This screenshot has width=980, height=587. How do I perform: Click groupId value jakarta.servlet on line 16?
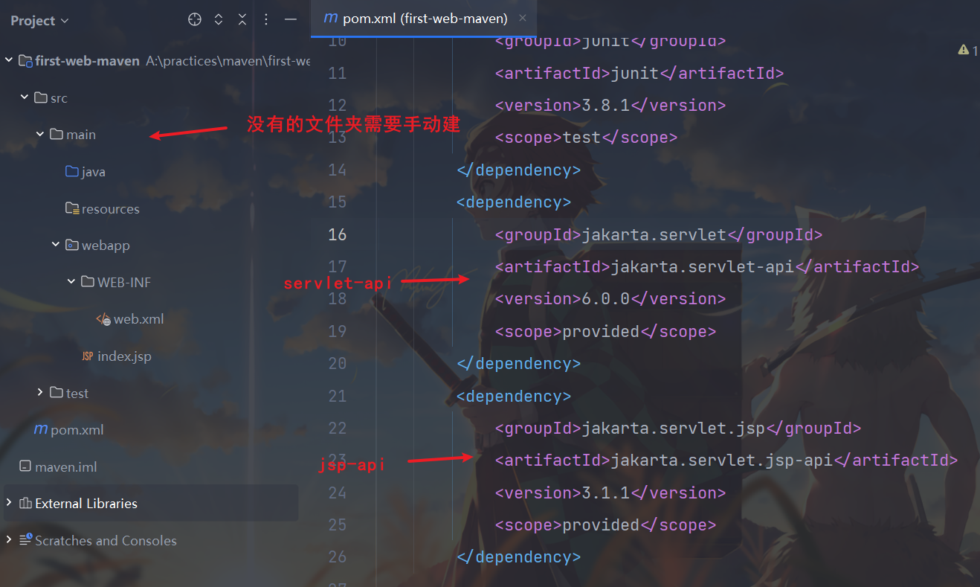pyautogui.click(x=654, y=234)
